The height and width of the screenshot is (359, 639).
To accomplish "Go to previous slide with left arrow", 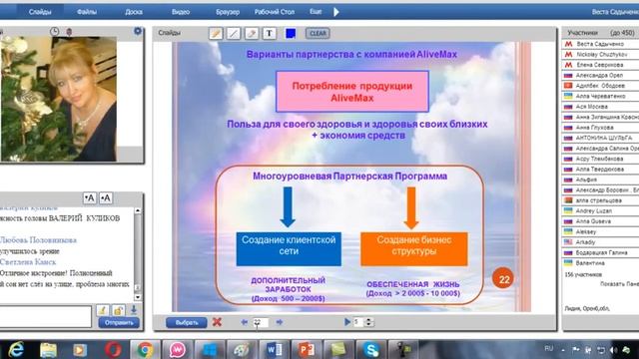I will point(244,322).
